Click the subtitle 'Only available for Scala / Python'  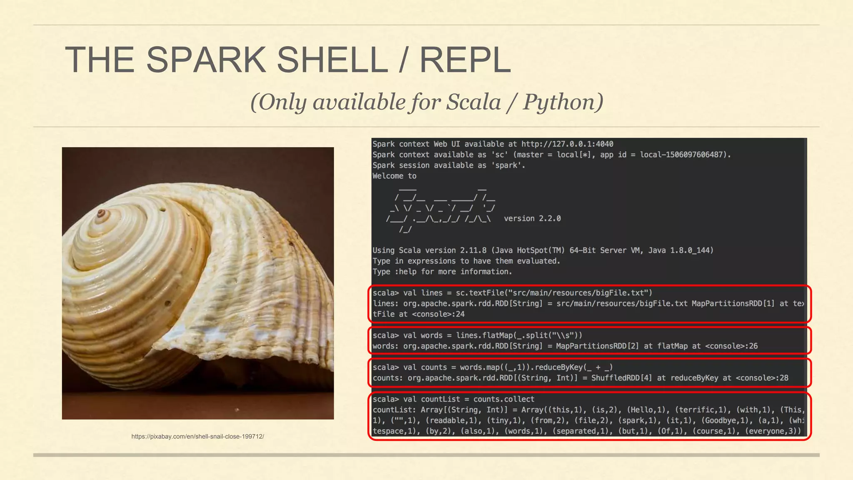coord(426,102)
